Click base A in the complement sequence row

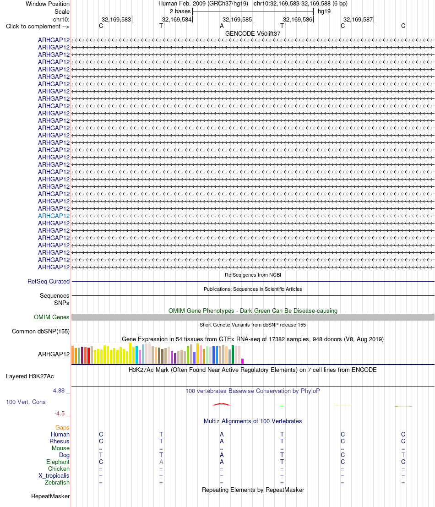pyautogui.click(x=222, y=26)
